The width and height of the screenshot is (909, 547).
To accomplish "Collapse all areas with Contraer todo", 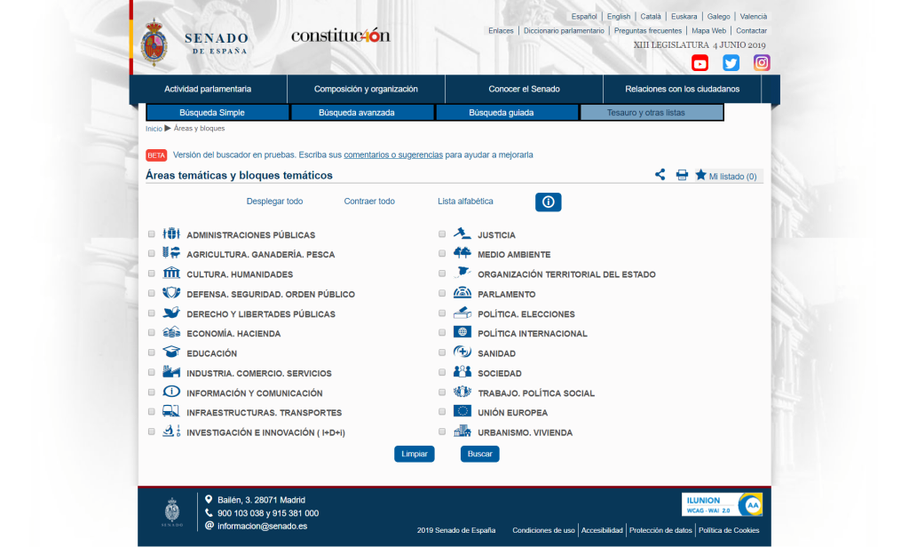I will 369,202.
